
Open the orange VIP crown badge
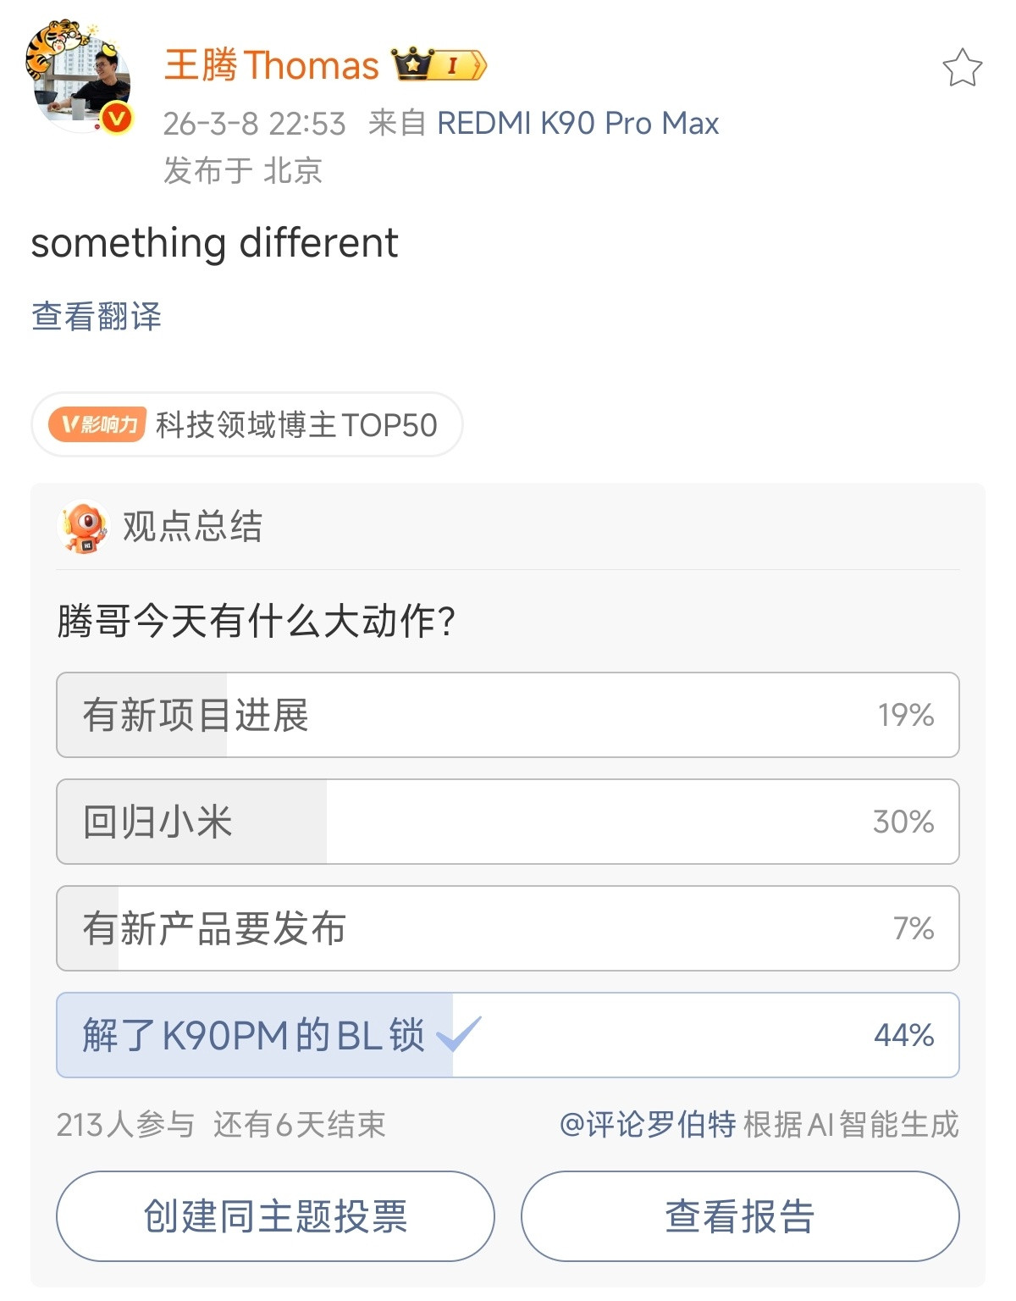coord(412,64)
